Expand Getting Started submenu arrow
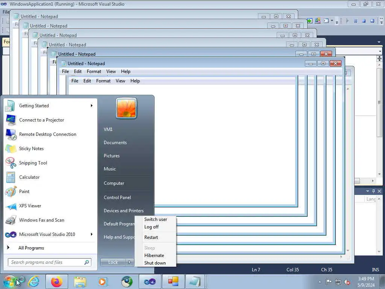The width and height of the screenshot is (385, 289). (92, 106)
